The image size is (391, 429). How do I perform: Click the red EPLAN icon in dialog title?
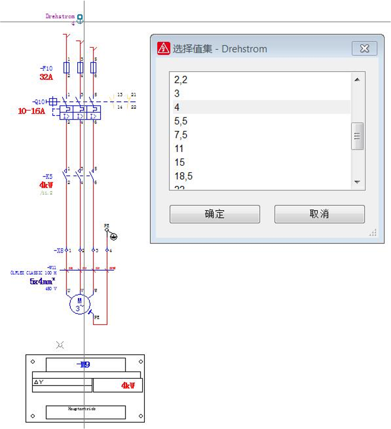(163, 48)
